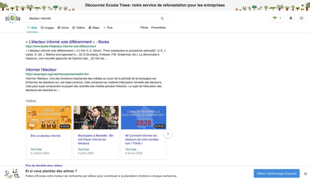
Task: Click the Ecosia logo
Action: pos(13,18)
